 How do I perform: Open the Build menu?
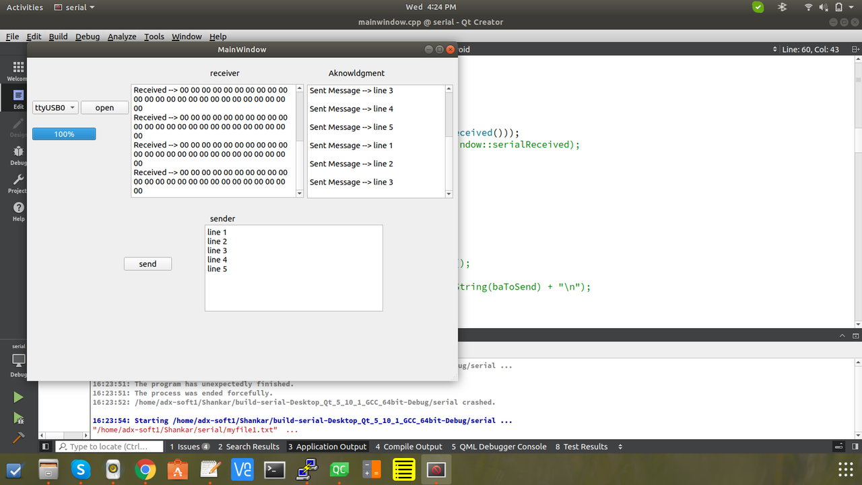[x=58, y=36]
